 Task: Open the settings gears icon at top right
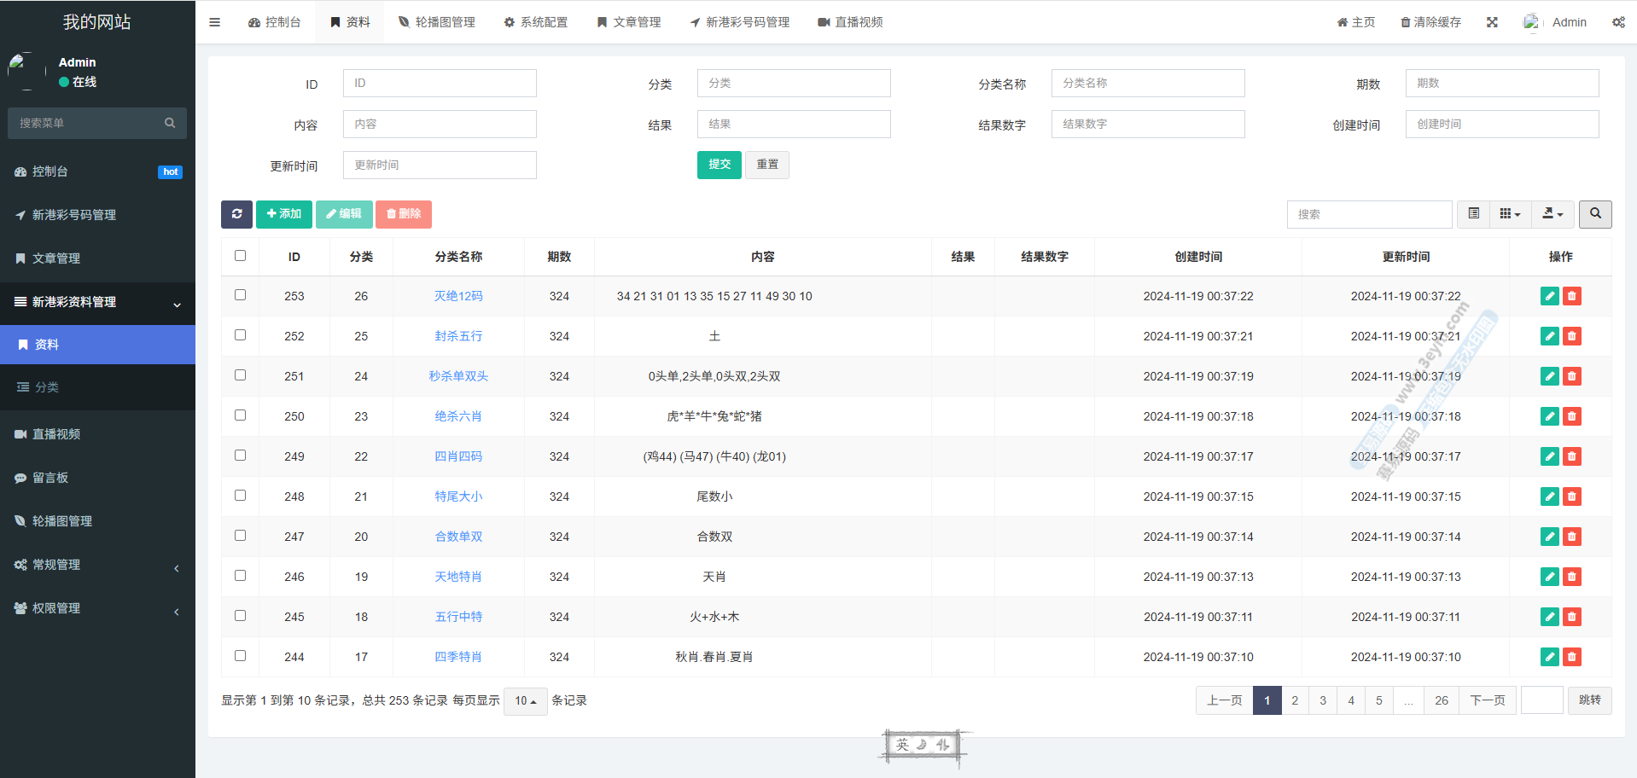[1617, 22]
